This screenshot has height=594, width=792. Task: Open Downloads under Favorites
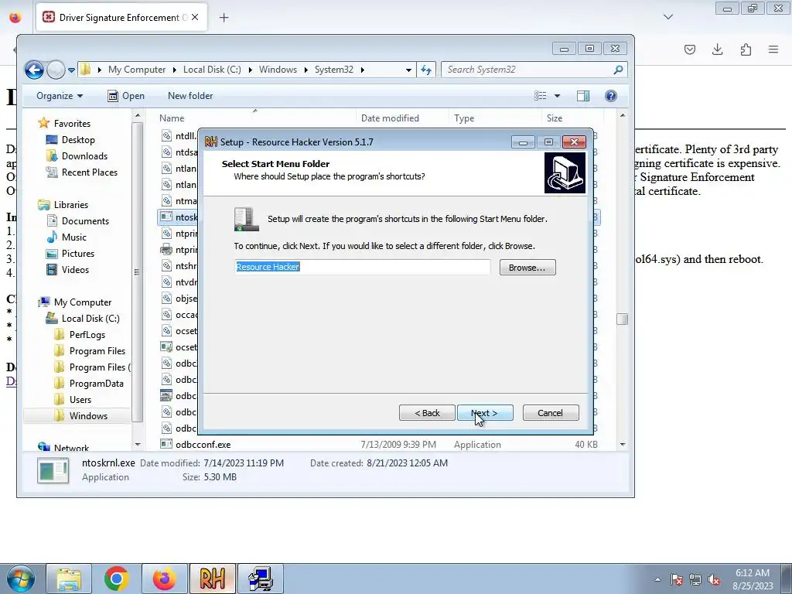click(x=84, y=156)
